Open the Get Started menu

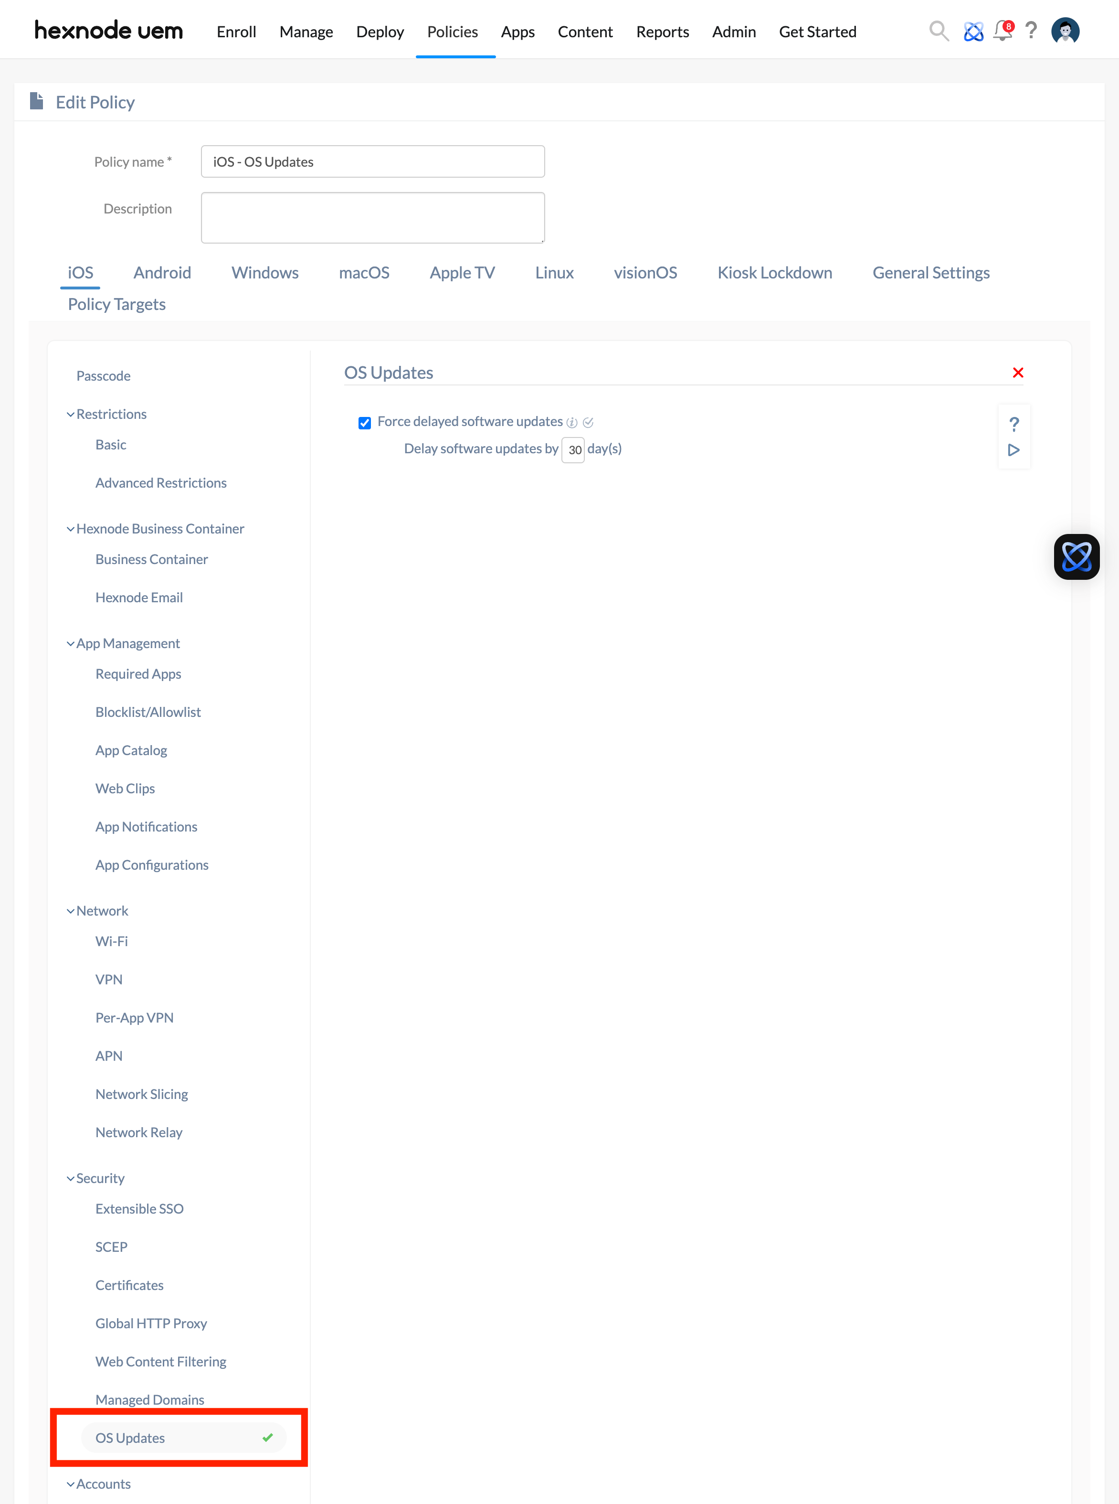click(x=818, y=32)
